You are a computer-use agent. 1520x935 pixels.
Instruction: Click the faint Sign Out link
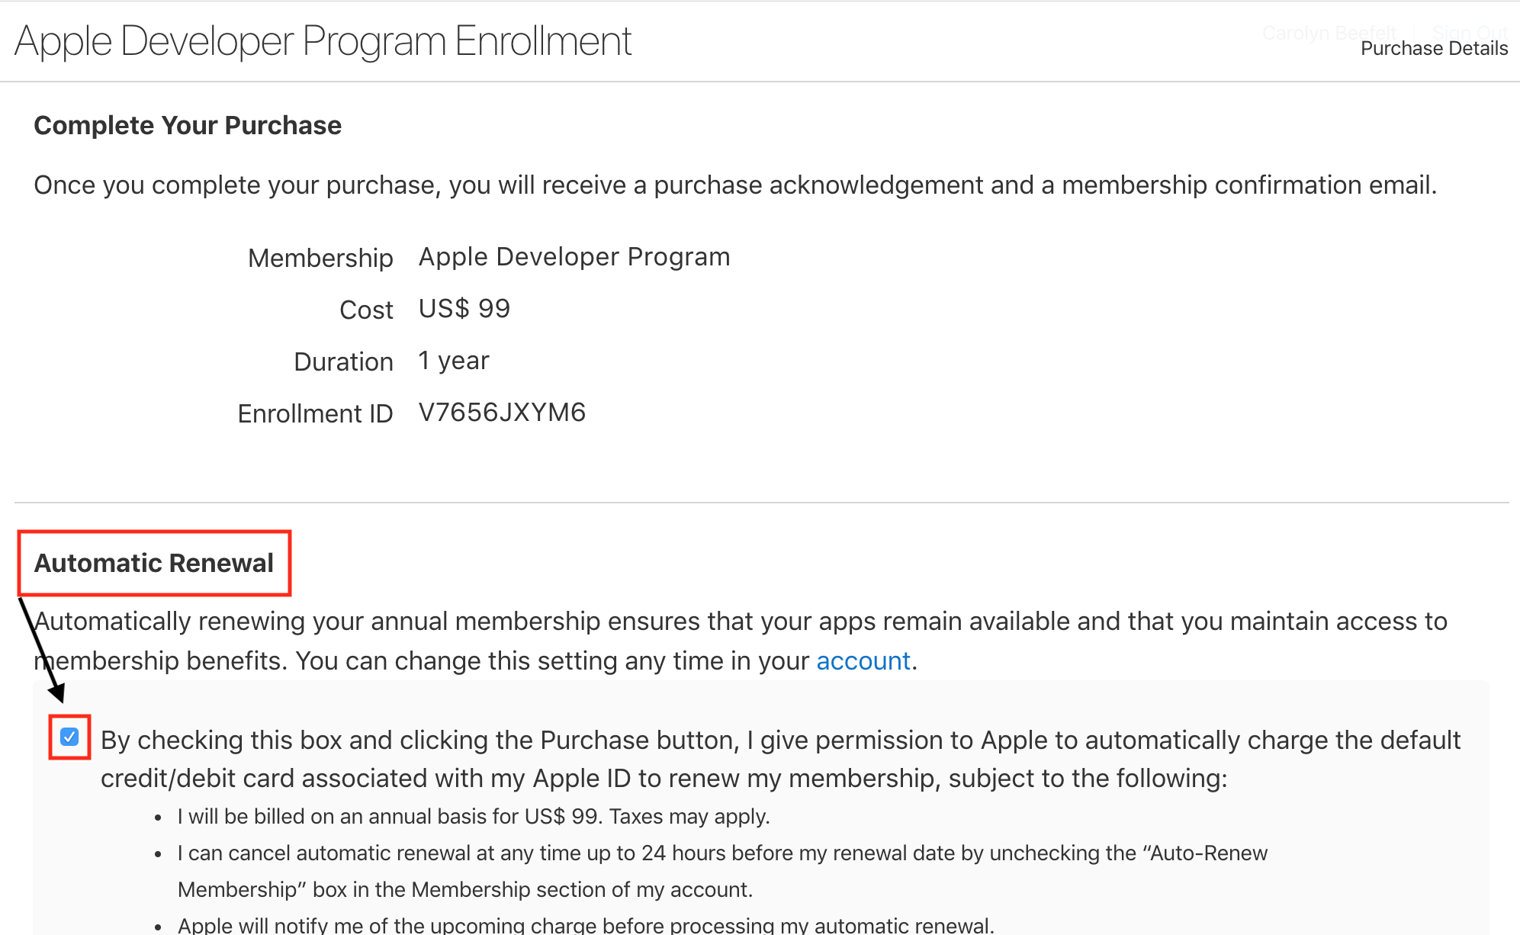click(x=1470, y=33)
